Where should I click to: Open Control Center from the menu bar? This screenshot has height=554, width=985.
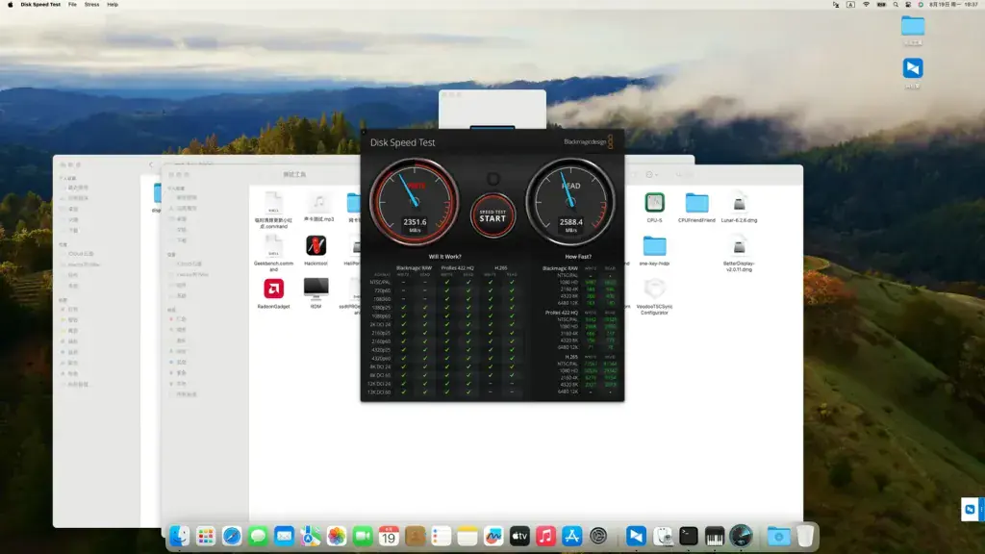click(908, 5)
